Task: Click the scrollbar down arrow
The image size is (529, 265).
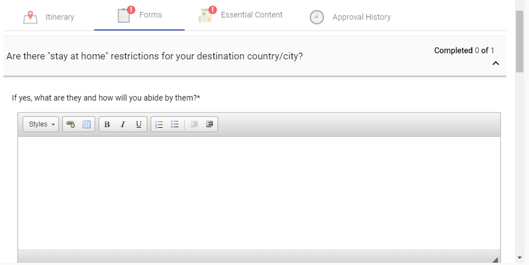Action: click(519, 258)
